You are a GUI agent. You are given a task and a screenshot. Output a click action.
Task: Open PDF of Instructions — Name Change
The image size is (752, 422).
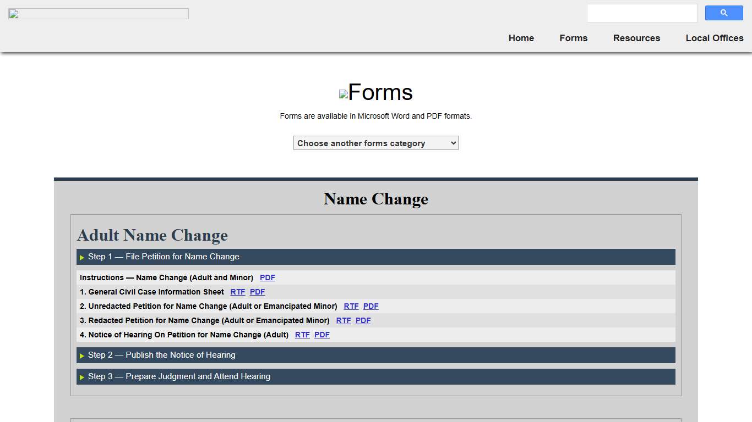point(267,277)
